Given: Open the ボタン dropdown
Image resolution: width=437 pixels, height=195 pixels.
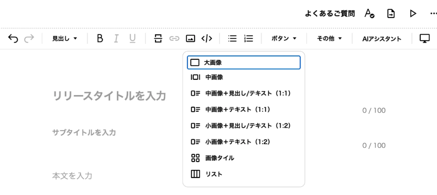Looking at the screenshot, I should point(284,39).
